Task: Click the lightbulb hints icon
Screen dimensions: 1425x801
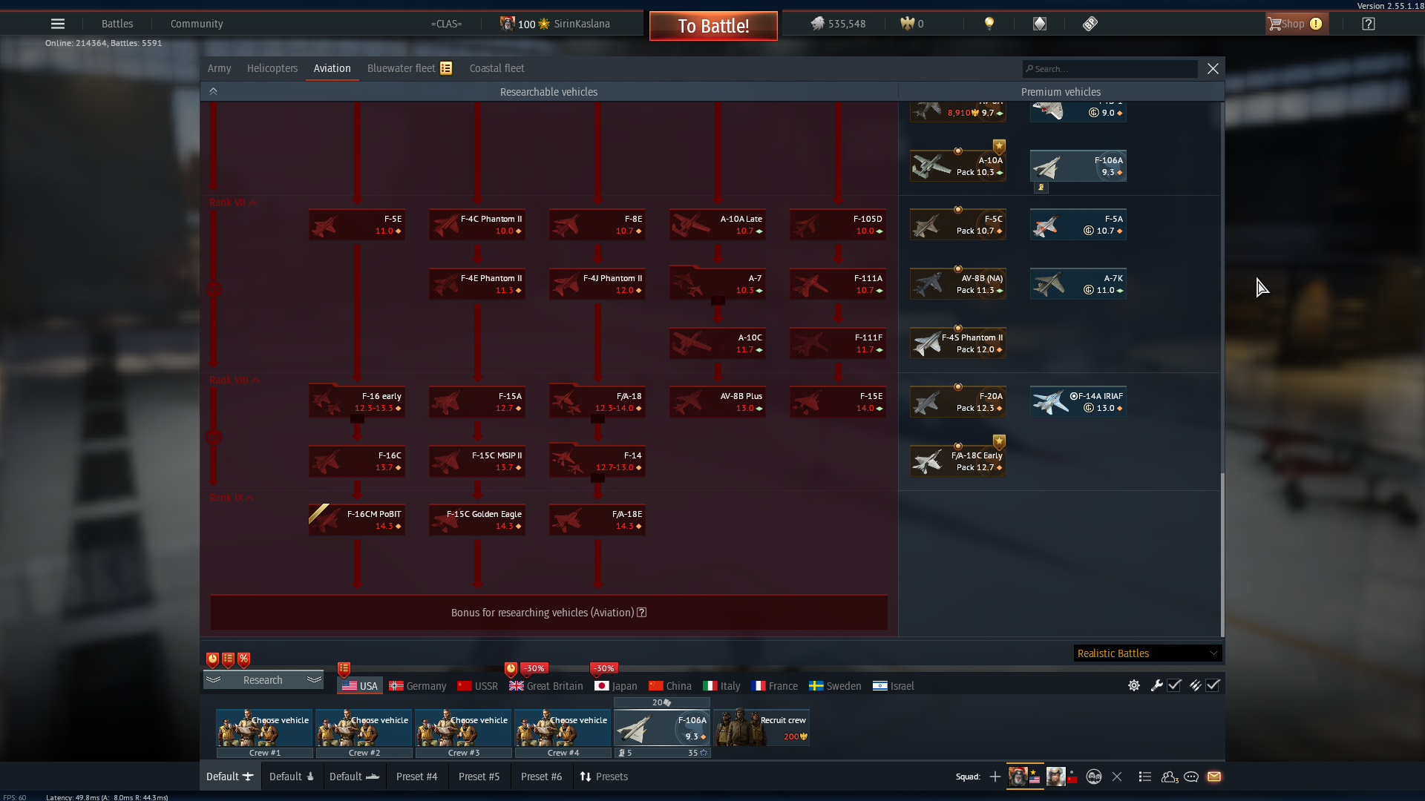Action: pos(989,24)
